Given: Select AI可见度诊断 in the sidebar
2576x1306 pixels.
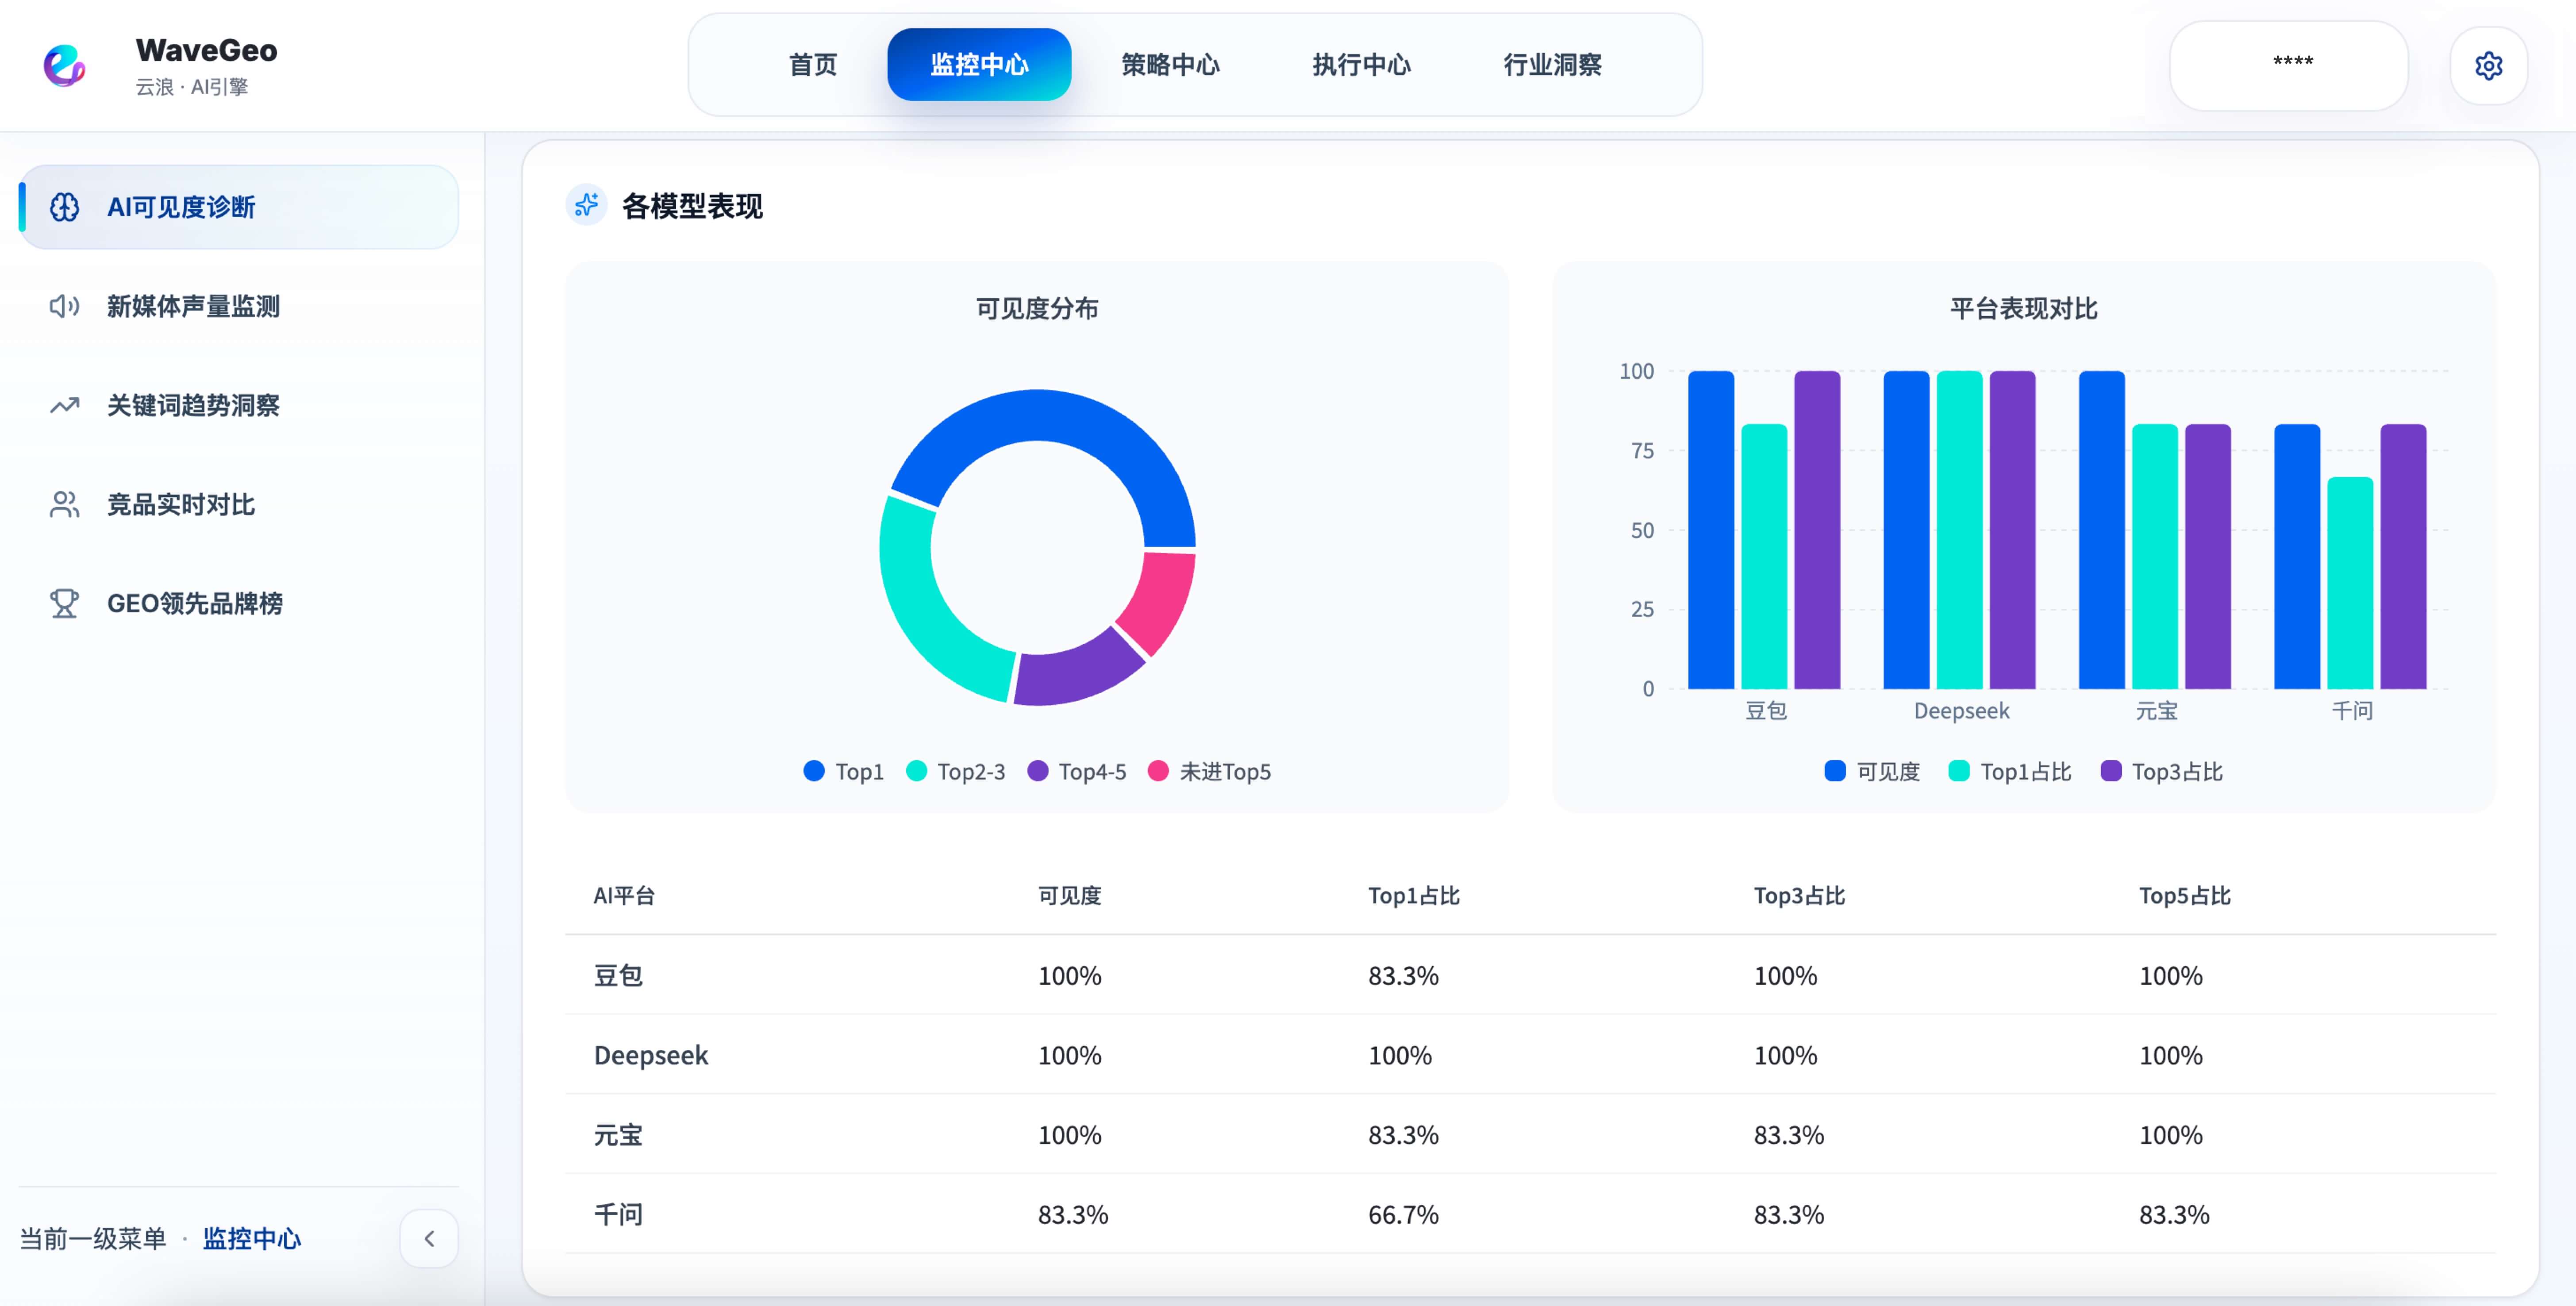Looking at the screenshot, I should pos(182,207).
